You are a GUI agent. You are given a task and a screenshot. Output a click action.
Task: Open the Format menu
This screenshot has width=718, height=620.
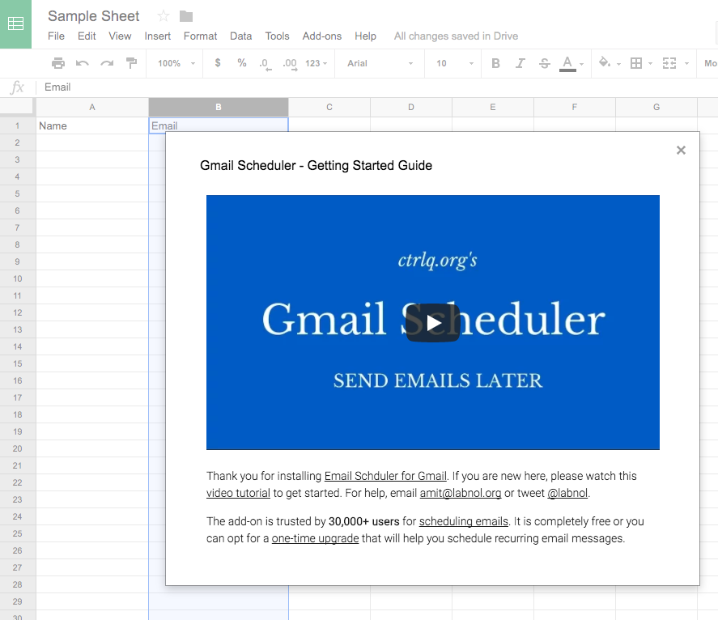point(200,36)
